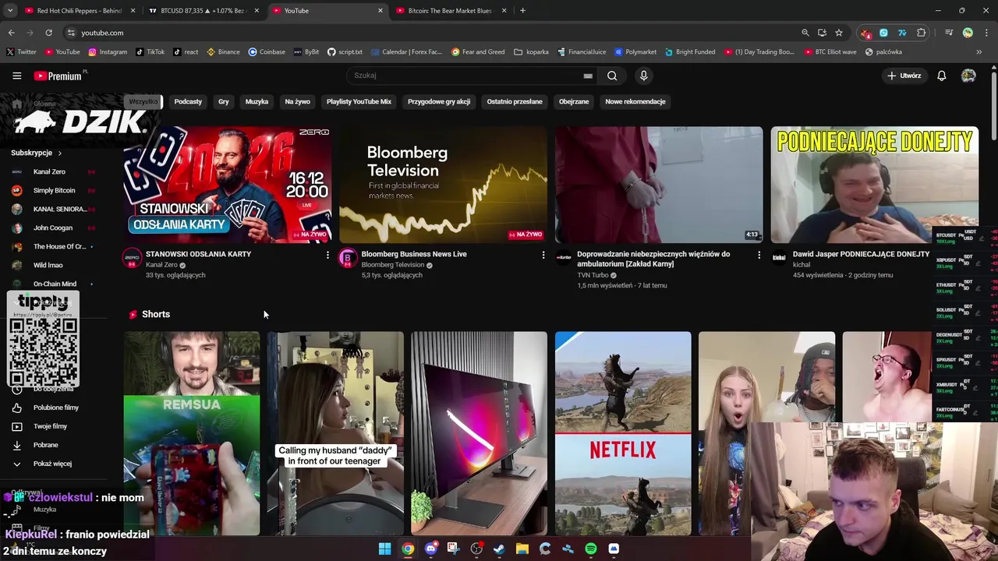
Task: Start voice search with the microphone icon
Action: point(643,76)
